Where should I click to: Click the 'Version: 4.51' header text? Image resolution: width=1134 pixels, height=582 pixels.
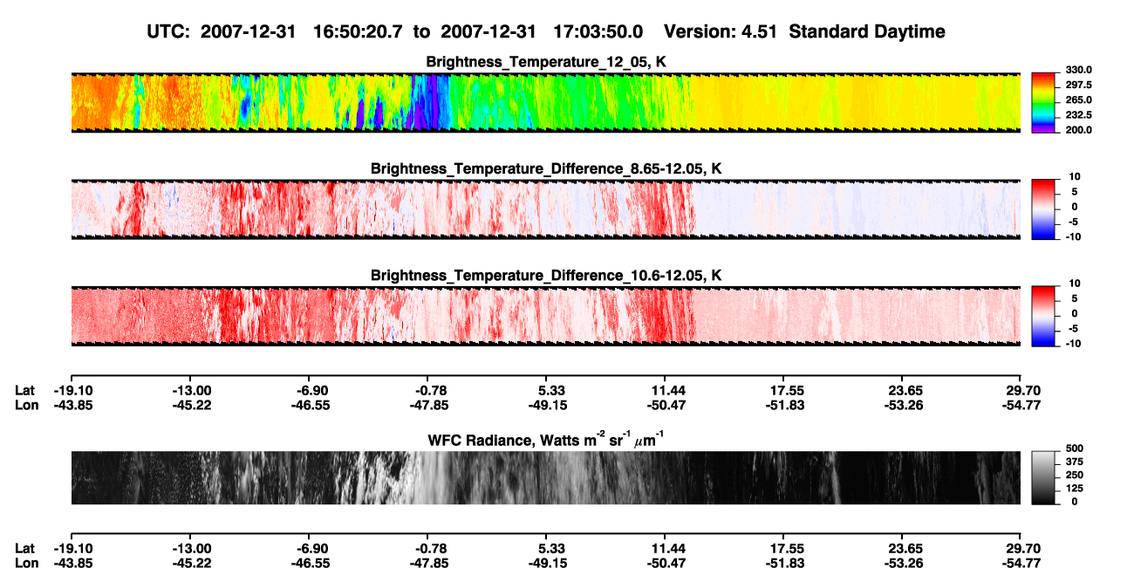click(x=720, y=31)
